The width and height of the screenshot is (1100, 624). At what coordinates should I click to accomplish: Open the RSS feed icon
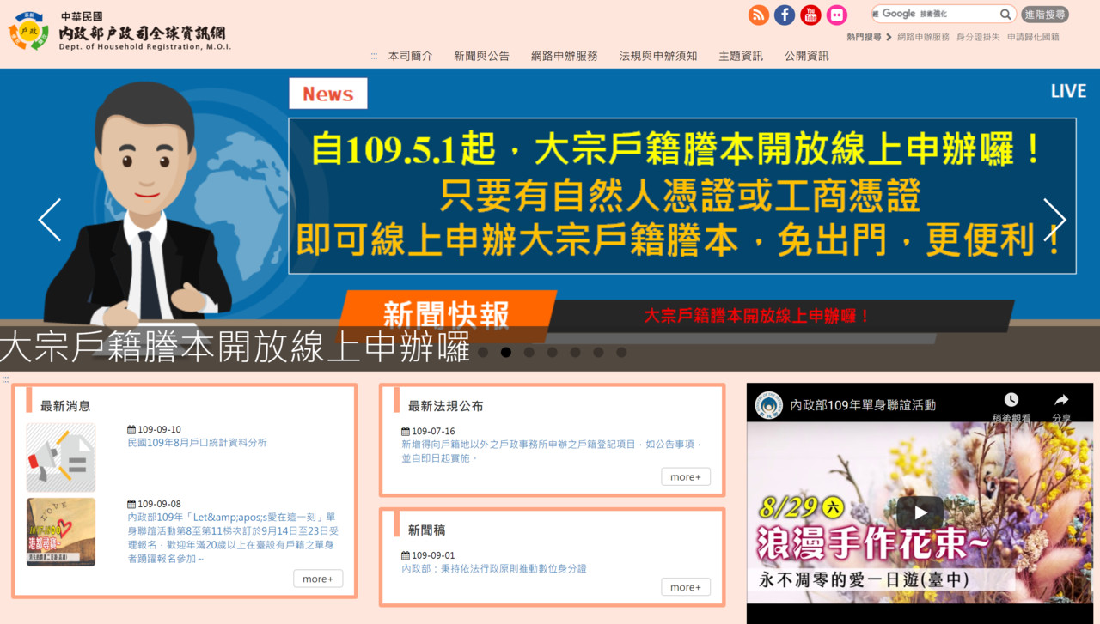click(x=759, y=15)
